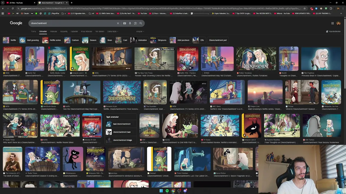Screen dimensions: 346x194
Task: Open the Film Fugitives Princess Bean image
Action: click(x=321, y=59)
